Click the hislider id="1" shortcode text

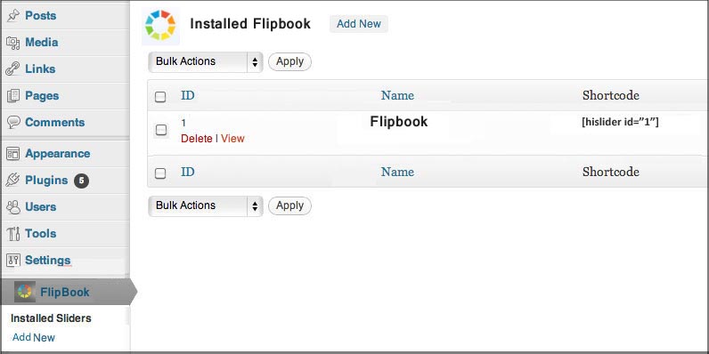[620, 123]
